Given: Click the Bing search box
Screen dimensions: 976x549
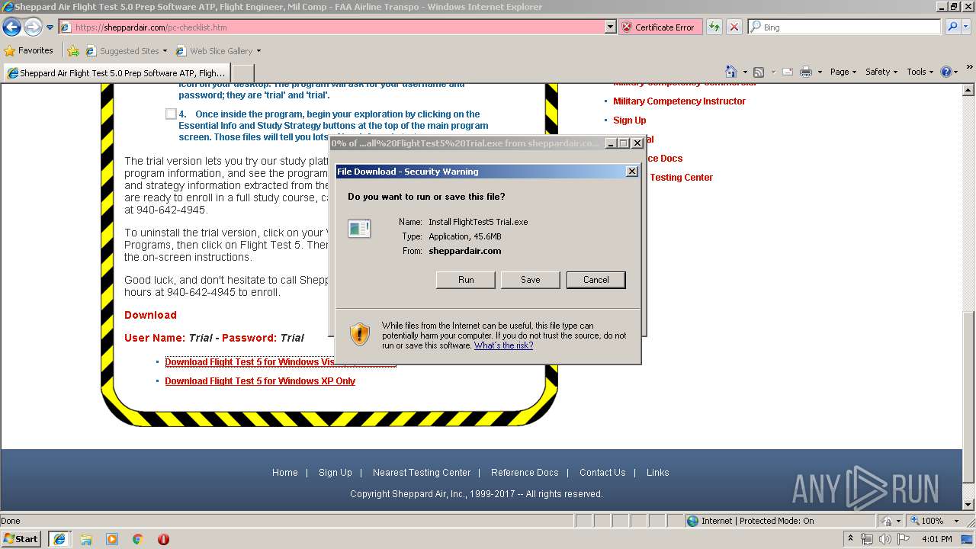Looking at the screenshot, I should 845,27.
